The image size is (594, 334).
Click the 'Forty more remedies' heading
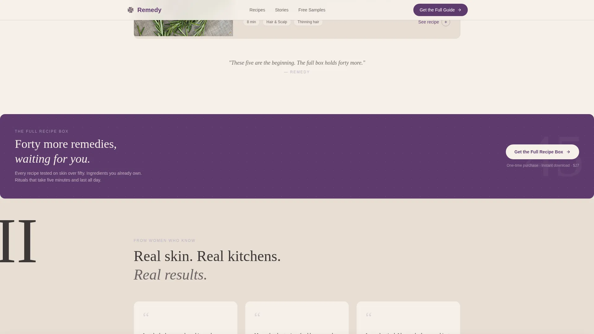pyautogui.click(x=66, y=152)
